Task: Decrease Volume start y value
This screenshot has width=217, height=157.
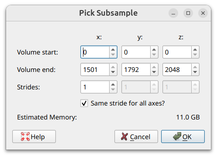Action: tap(154, 55)
